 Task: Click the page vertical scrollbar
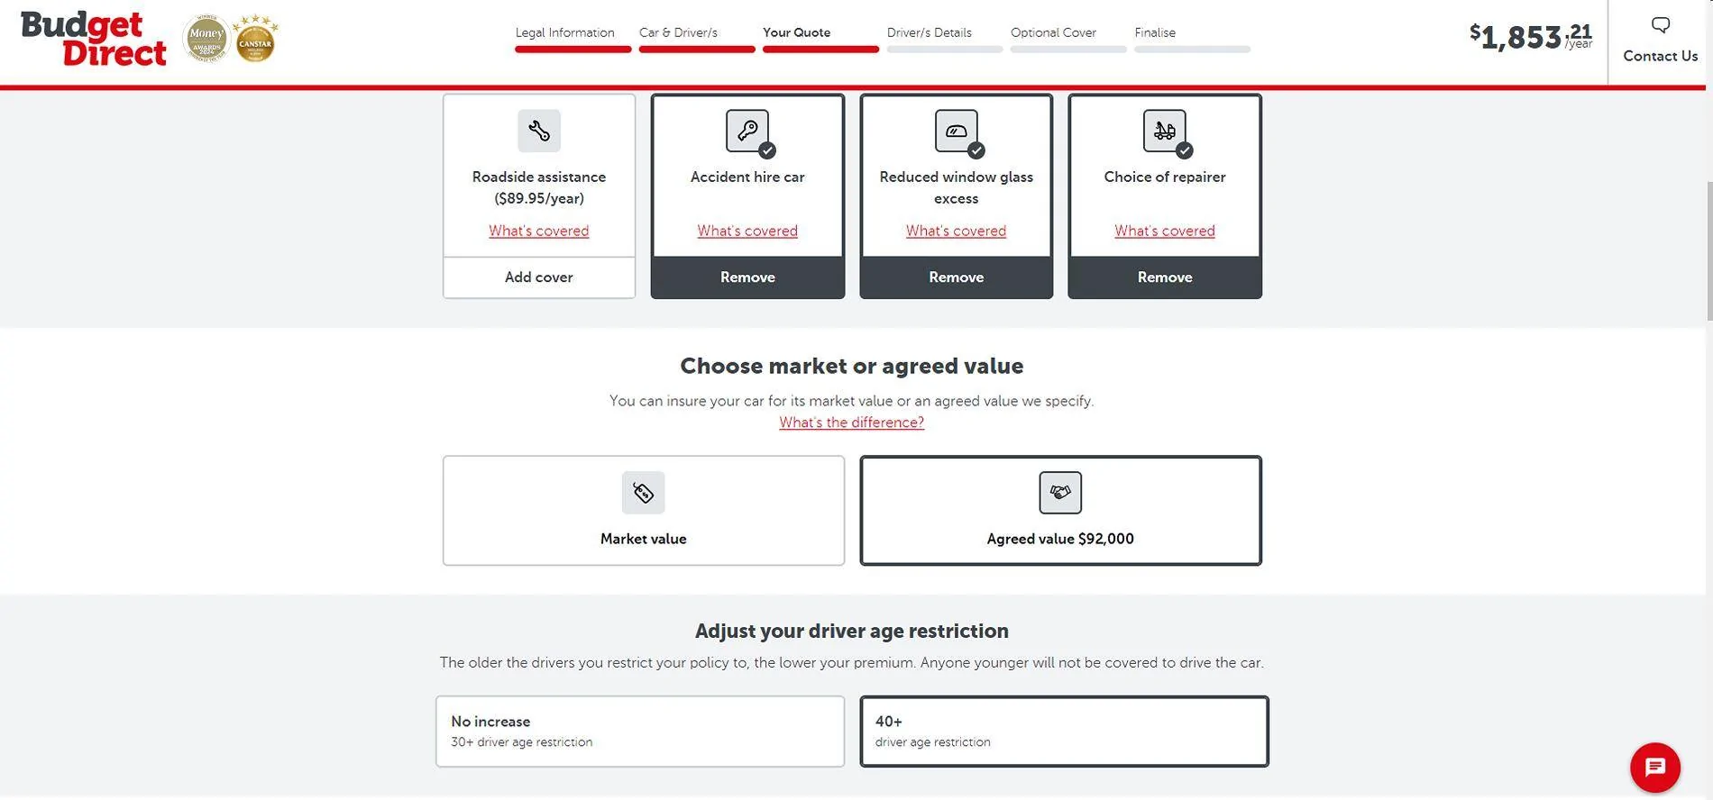[1709, 250]
